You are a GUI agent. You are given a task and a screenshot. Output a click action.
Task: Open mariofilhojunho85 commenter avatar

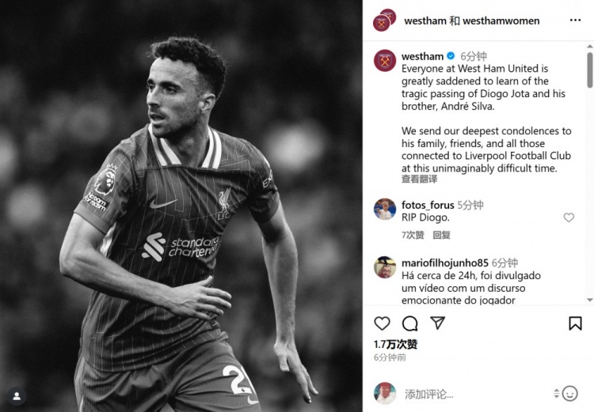[x=385, y=267]
